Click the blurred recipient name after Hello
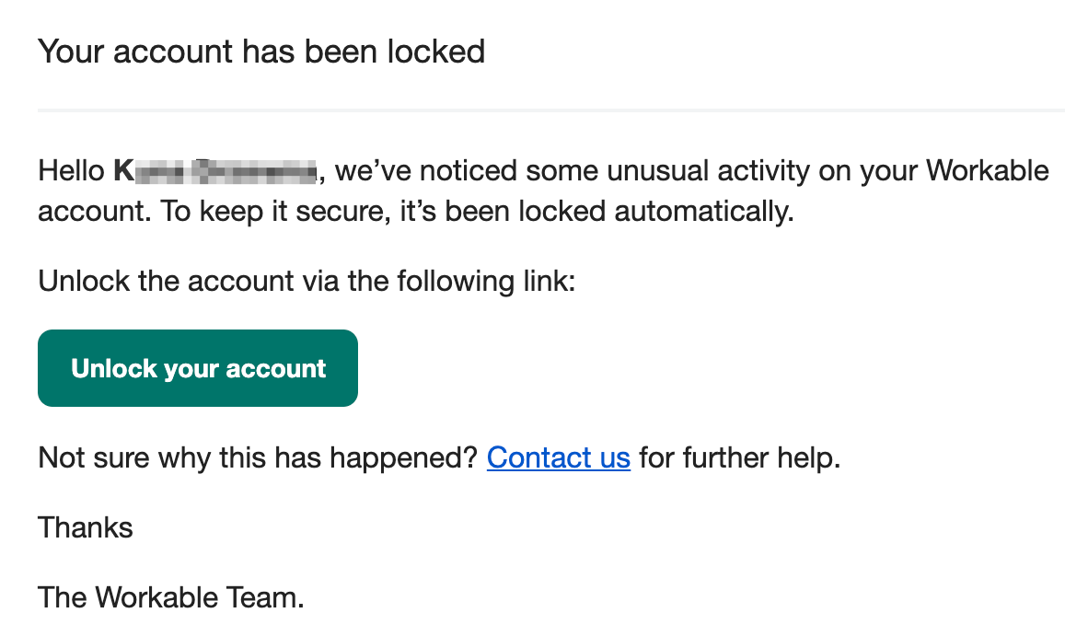This screenshot has width=1065, height=636. point(216,171)
